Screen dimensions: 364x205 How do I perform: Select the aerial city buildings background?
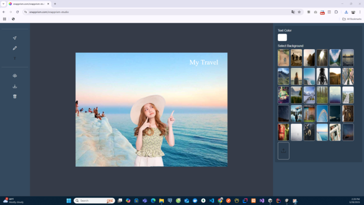348,76
